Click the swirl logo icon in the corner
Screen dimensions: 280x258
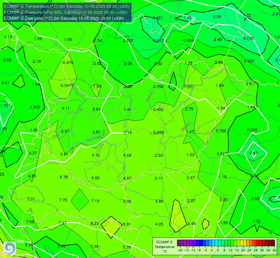click(x=10, y=248)
